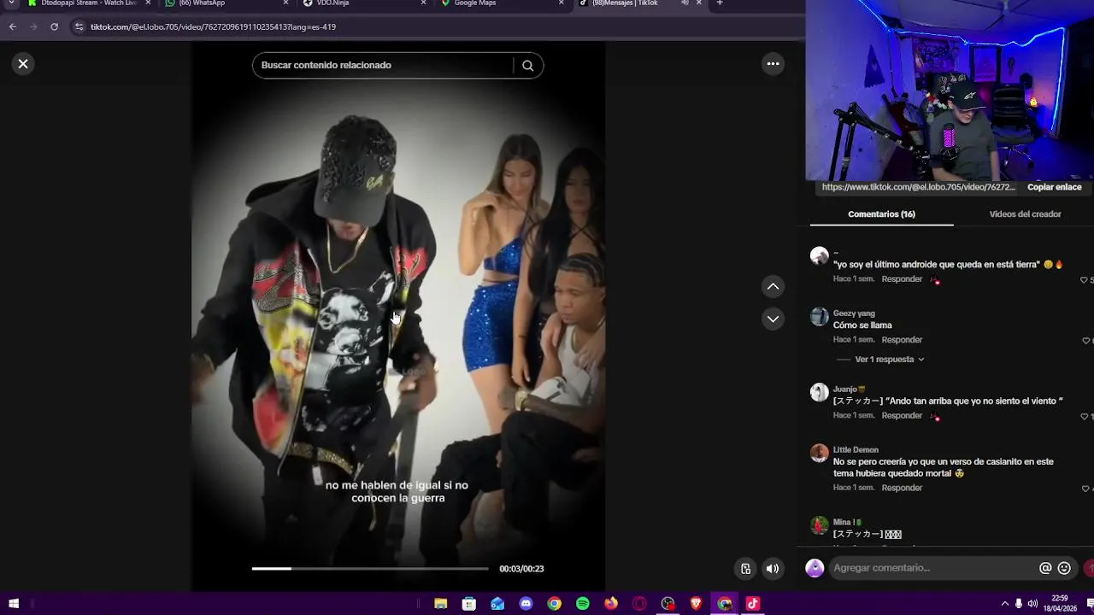Click the floating player icon beside volume
The height and width of the screenshot is (615, 1094).
click(x=745, y=569)
